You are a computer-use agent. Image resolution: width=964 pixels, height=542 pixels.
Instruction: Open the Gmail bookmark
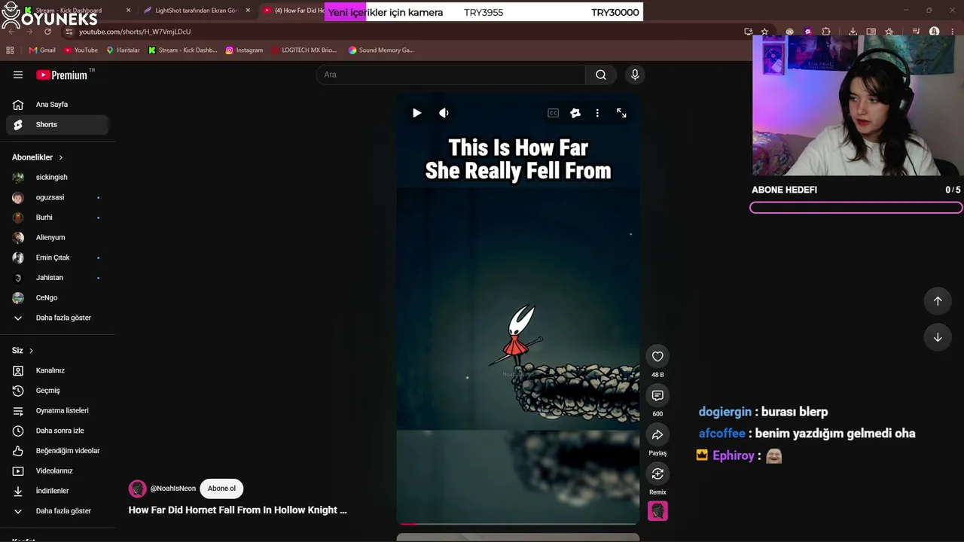coord(42,50)
